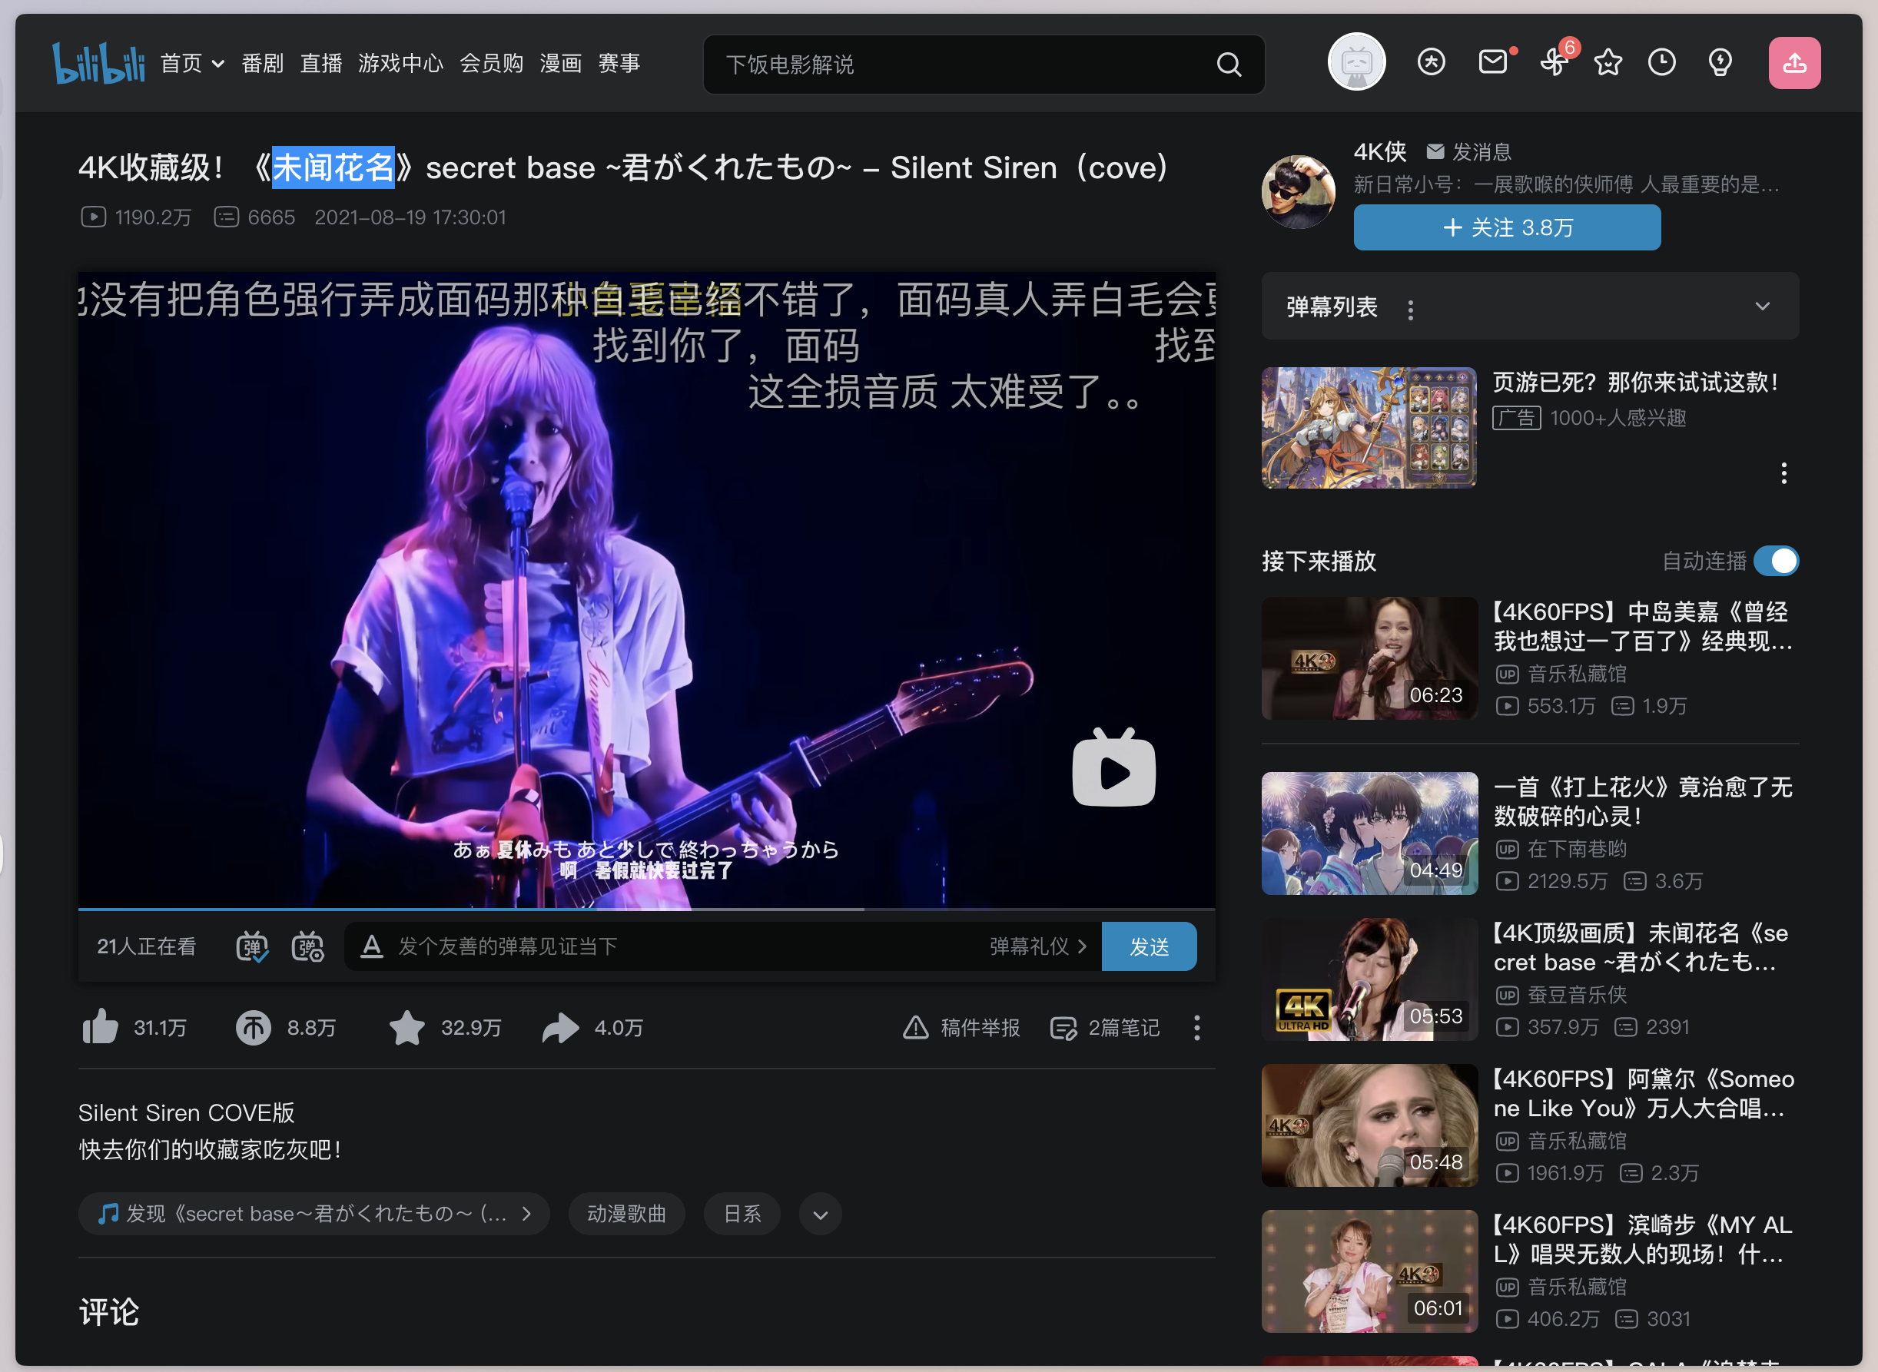Click 发消息 to message 4K侠
The height and width of the screenshot is (1372, 1878).
(x=1469, y=152)
